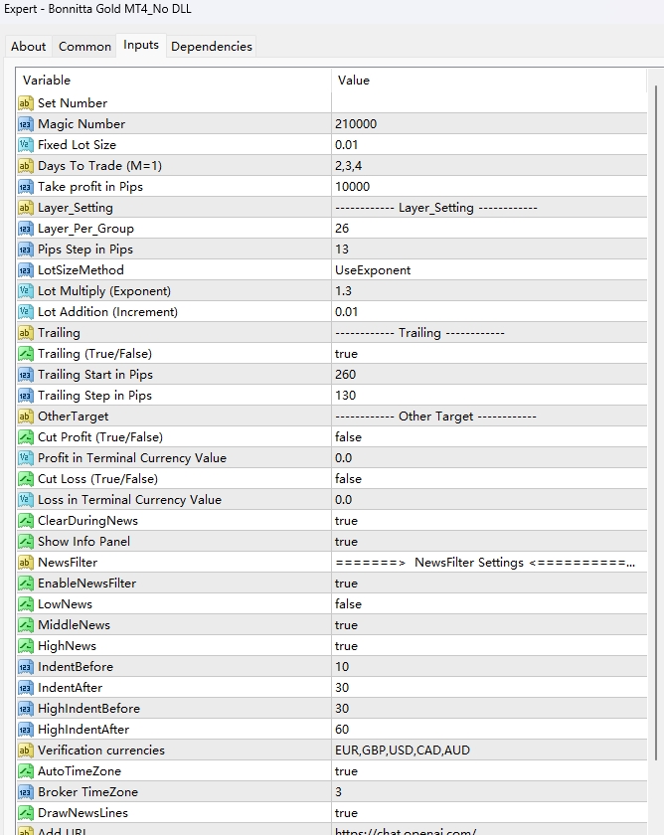Viewport: 664px width, 835px height.
Task: Select the OtherTarget row label
Action: point(73,417)
